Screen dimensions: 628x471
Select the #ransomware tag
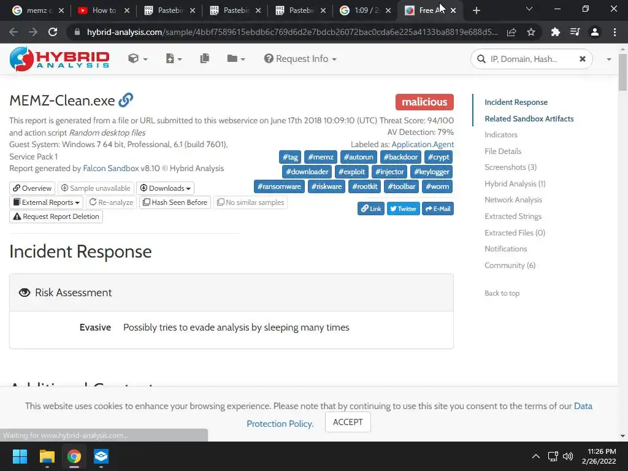[x=279, y=186]
